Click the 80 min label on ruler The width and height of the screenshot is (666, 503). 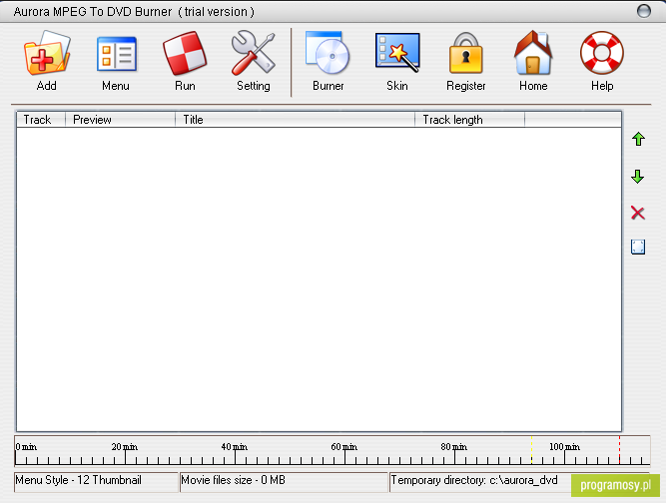[x=453, y=446]
